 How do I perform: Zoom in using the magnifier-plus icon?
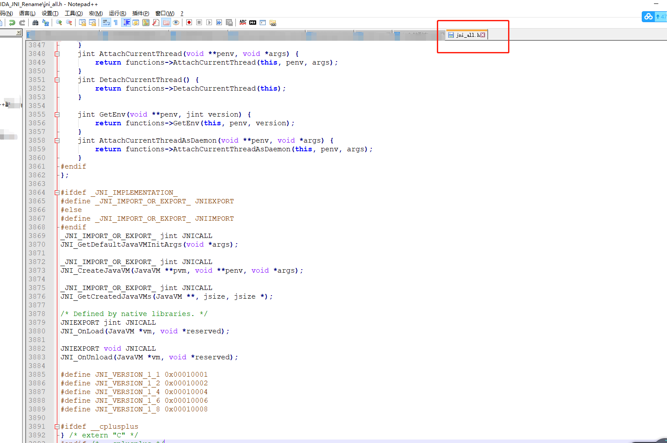[x=59, y=23]
